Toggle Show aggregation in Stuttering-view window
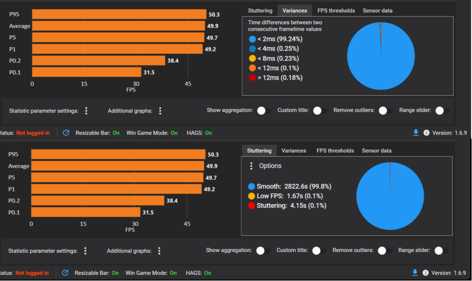Image resolution: width=472 pixels, height=281 pixels. (x=263, y=251)
